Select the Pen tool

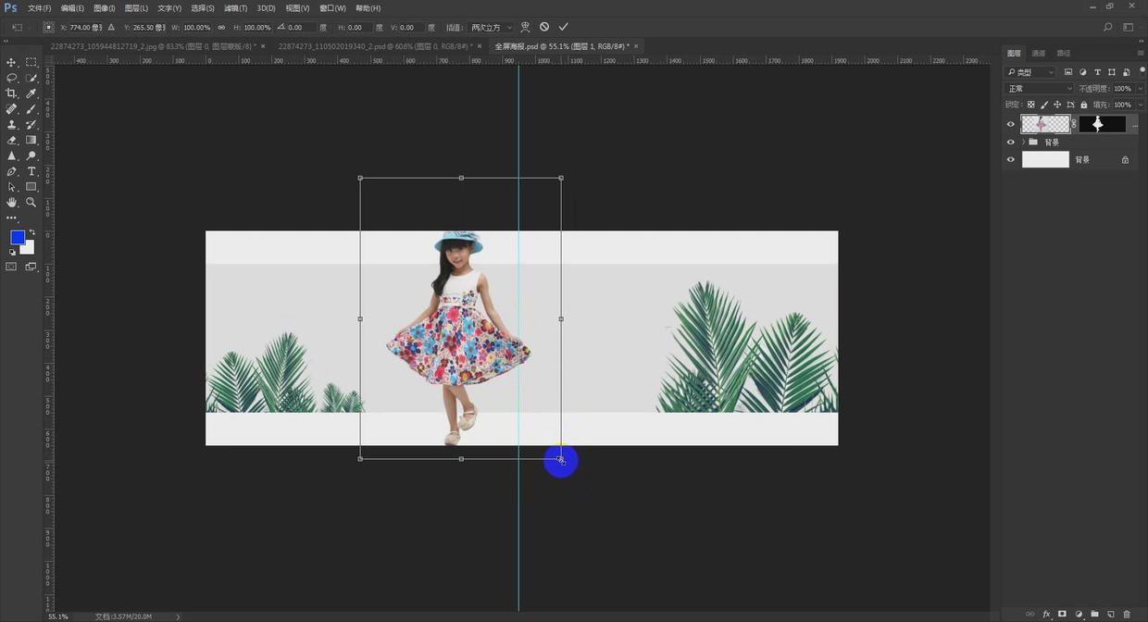click(x=11, y=171)
